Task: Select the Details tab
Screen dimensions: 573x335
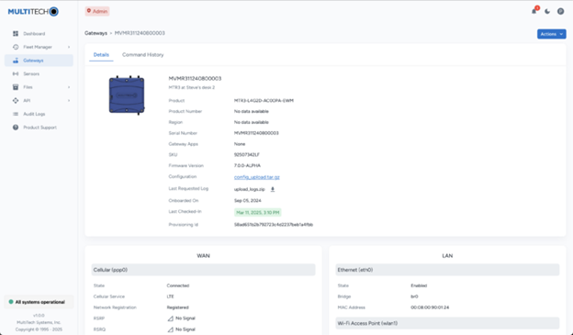Action: [x=101, y=55]
